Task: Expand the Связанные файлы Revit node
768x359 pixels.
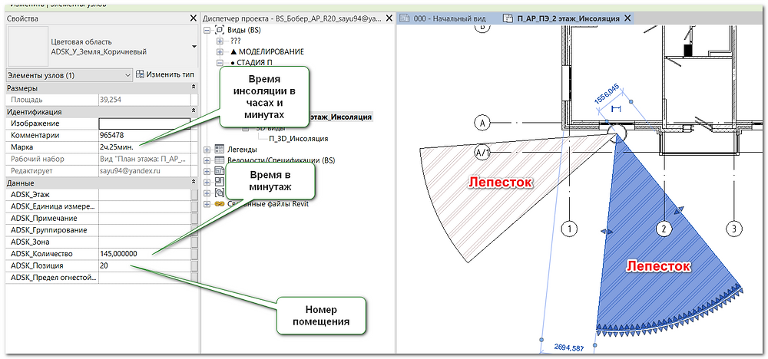Action: coord(206,204)
